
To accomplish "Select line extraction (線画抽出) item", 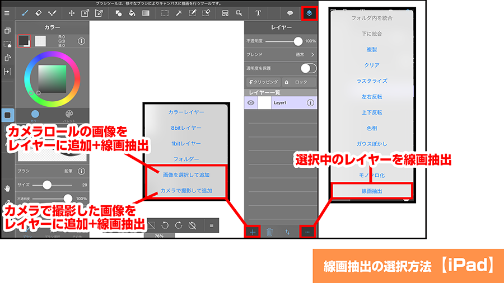I will (x=372, y=191).
